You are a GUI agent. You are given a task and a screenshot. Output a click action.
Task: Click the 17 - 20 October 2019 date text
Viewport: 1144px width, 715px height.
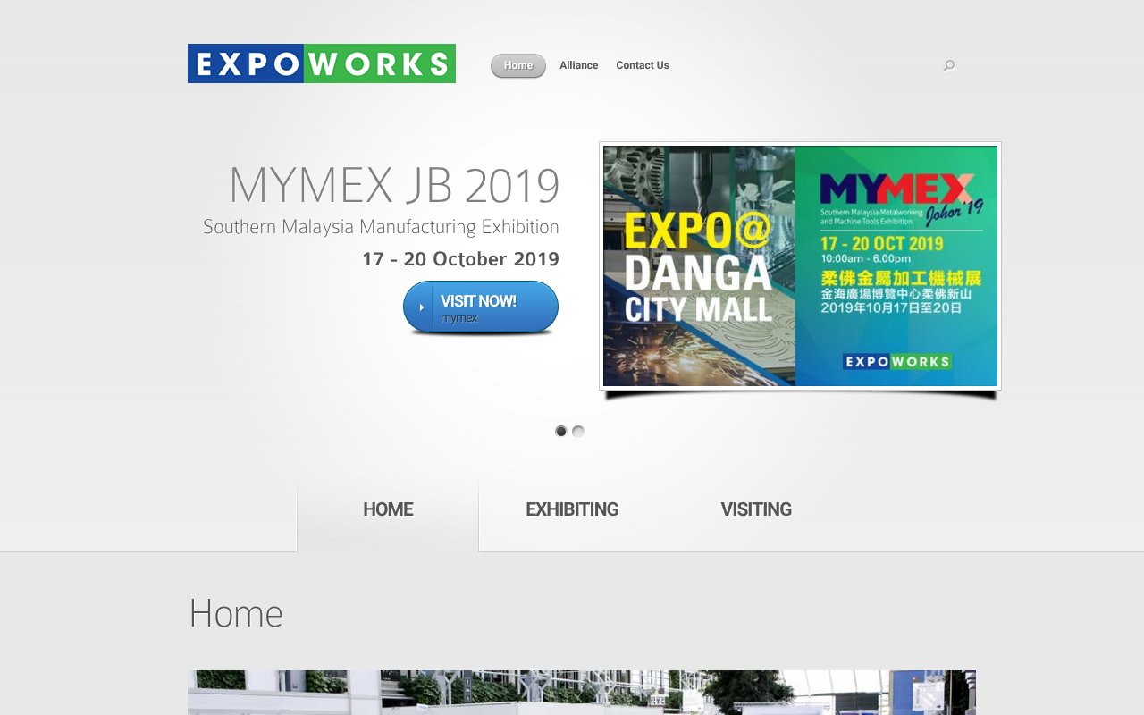(x=460, y=259)
